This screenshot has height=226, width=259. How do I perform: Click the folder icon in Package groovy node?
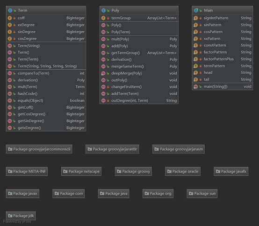[x=119, y=171]
